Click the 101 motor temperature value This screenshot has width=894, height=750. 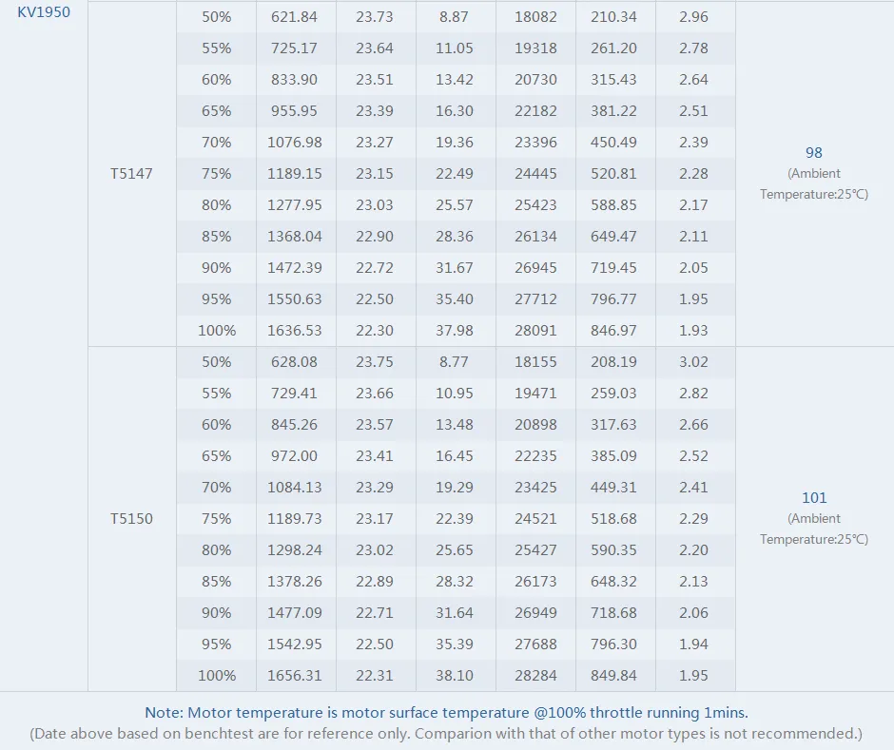coord(813,497)
